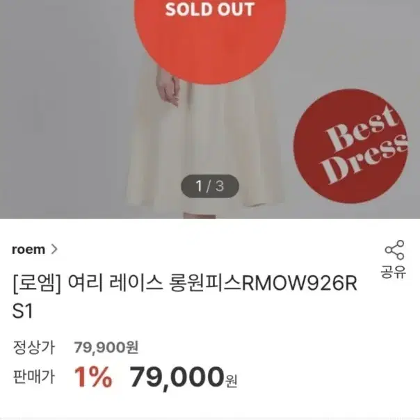Screen dimensions: 420x420
Task: Tap the red shoes at the photo's bottom
Action: [x=200, y=216]
